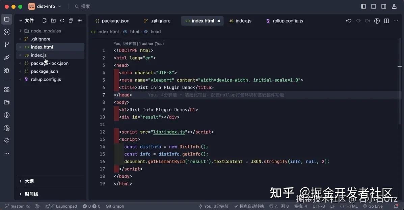Screen dimensions: 404x210
Task: Open the Run and Debug panel
Action: click(x=7, y=71)
